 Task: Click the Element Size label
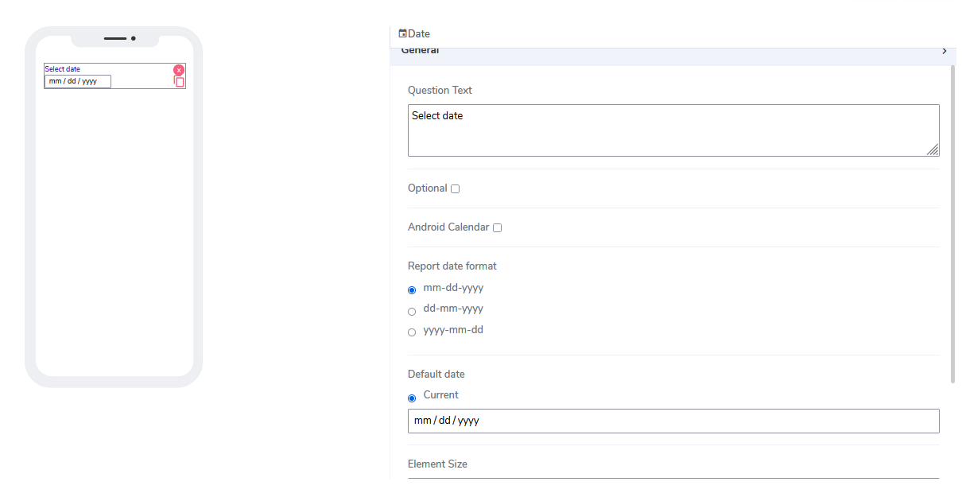(x=437, y=464)
